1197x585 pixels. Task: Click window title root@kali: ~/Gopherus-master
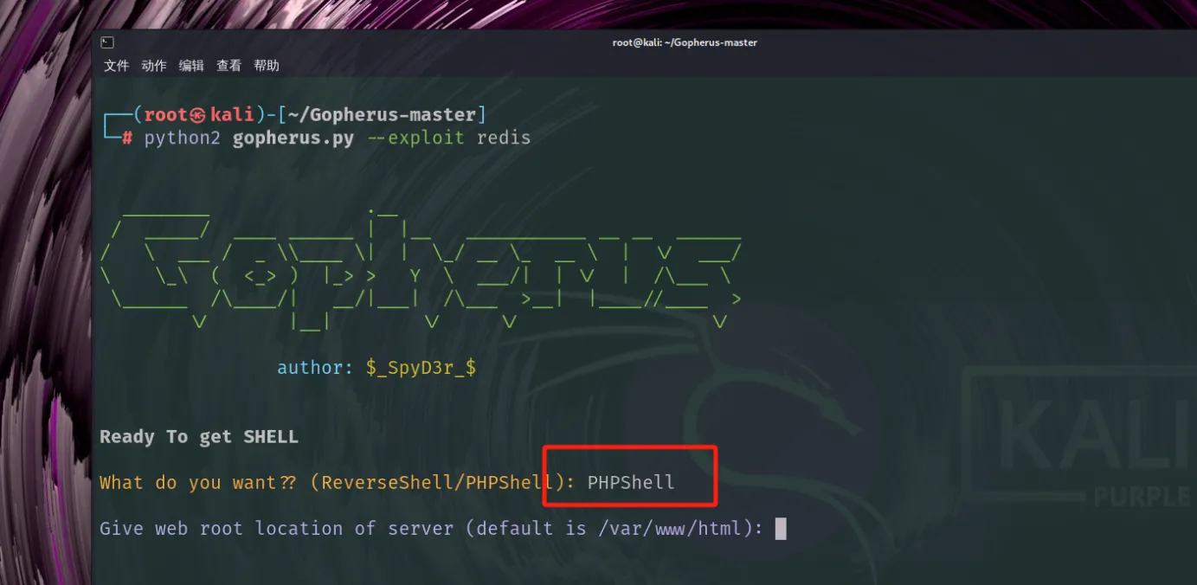(685, 42)
